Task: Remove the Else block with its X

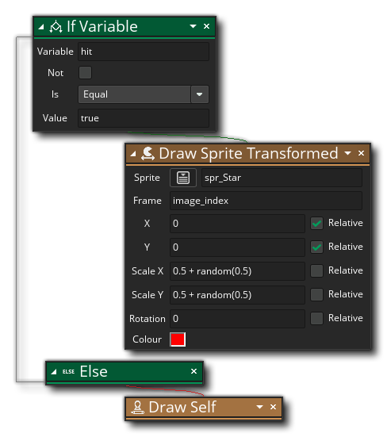Action: coord(194,371)
